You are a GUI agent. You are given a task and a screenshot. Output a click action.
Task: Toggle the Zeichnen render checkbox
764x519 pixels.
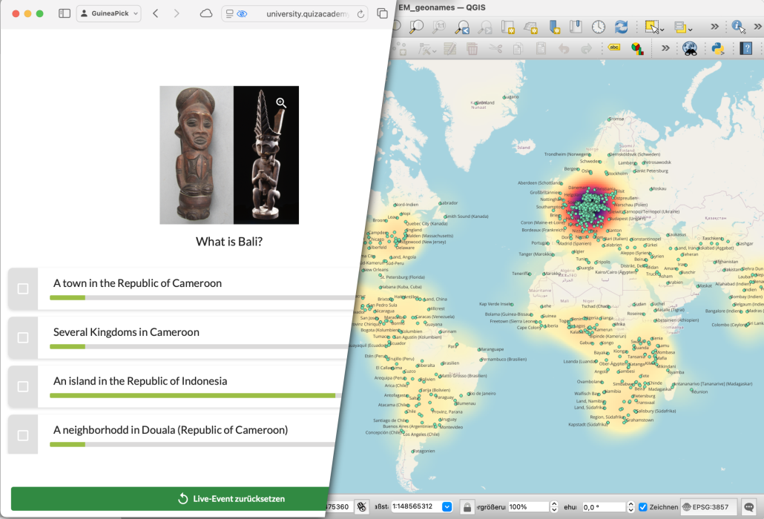[643, 507]
